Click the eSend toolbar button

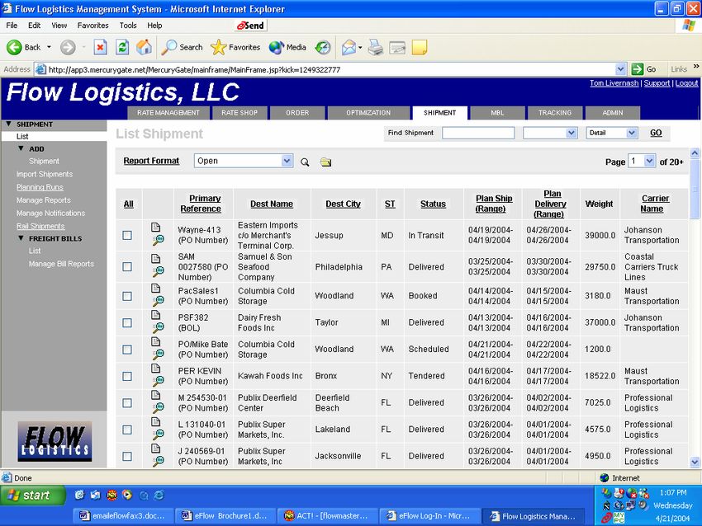pos(251,26)
